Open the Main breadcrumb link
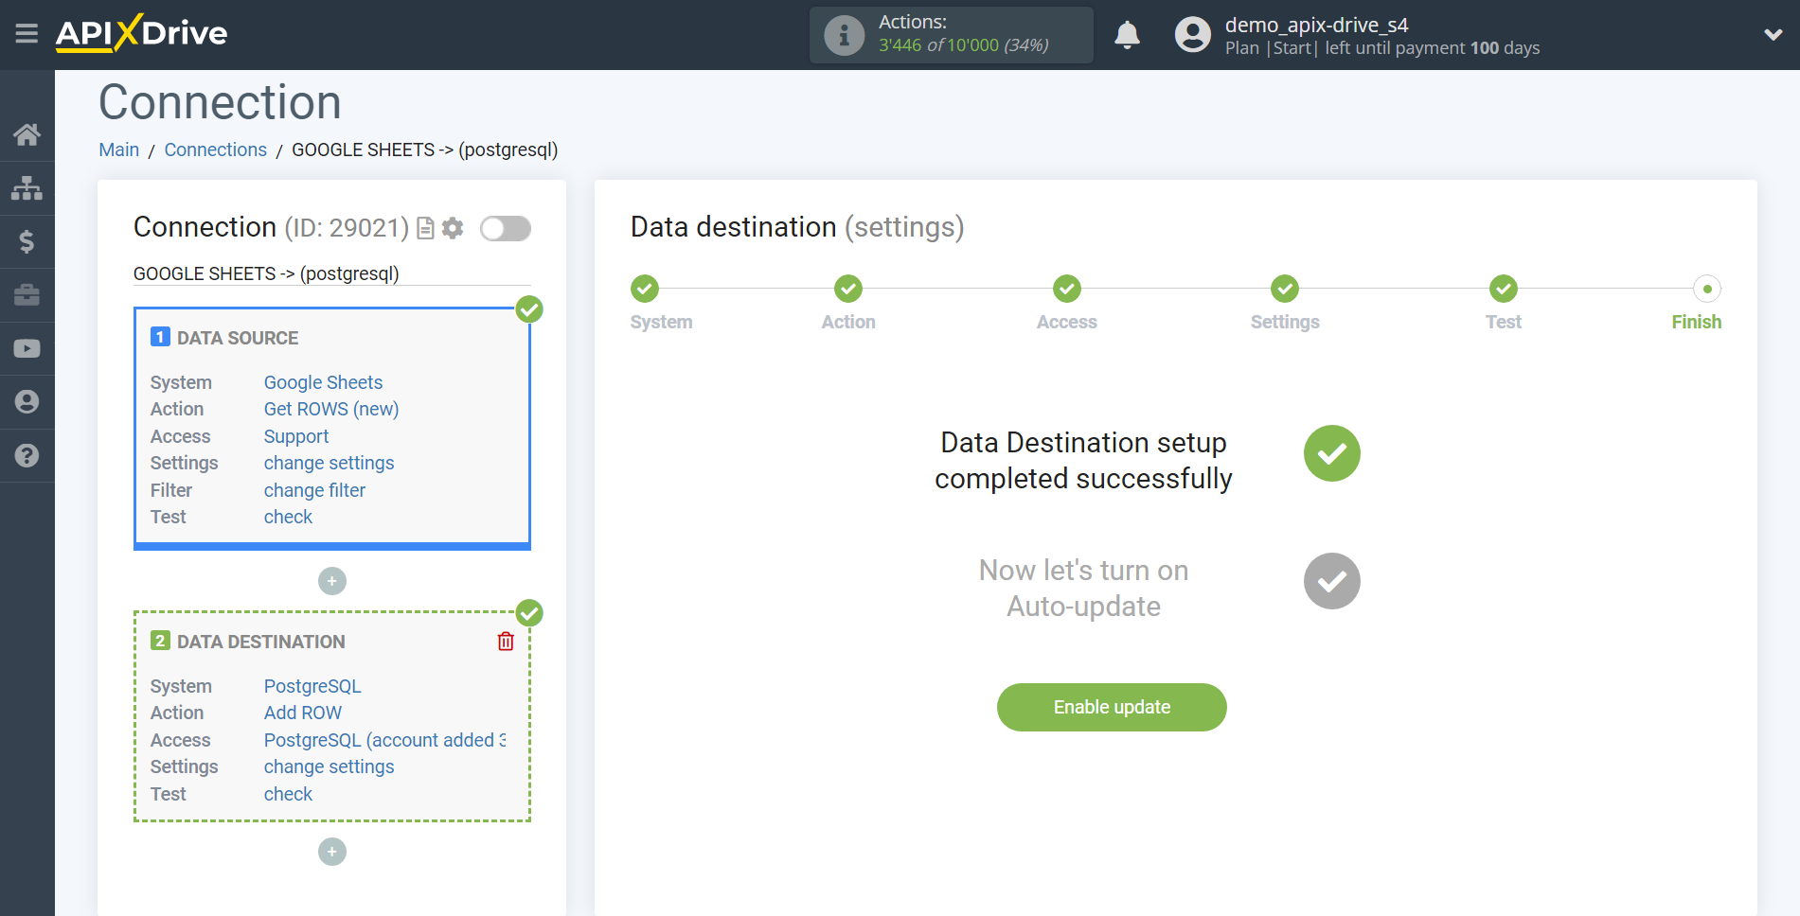Viewport: 1800px width, 916px height. click(119, 150)
